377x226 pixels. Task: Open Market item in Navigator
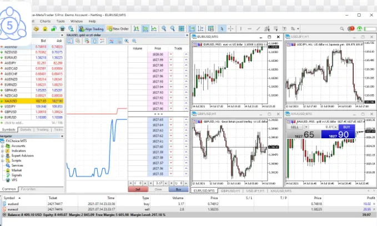point(16,170)
